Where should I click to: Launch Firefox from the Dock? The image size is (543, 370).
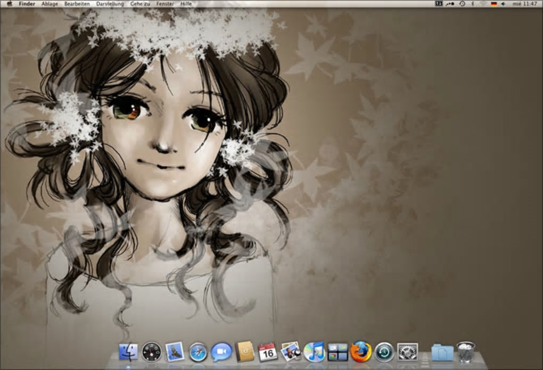[x=361, y=352]
